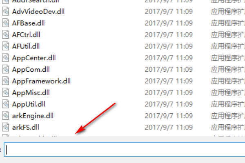Select the AppMisc.dll file name

tap(31, 93)
